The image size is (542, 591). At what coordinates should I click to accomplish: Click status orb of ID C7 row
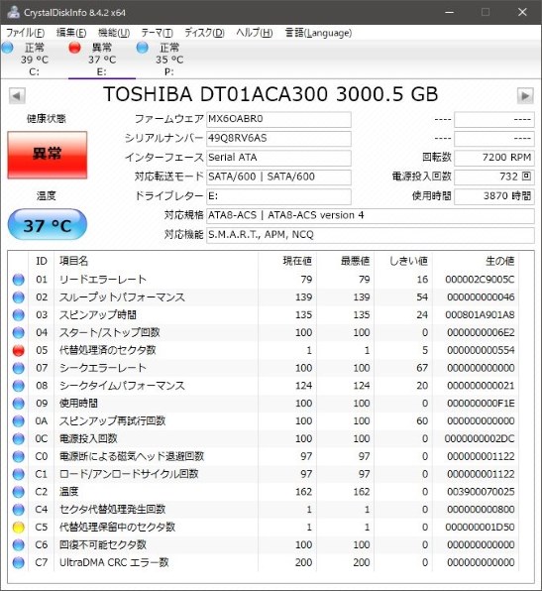point(19,563)
